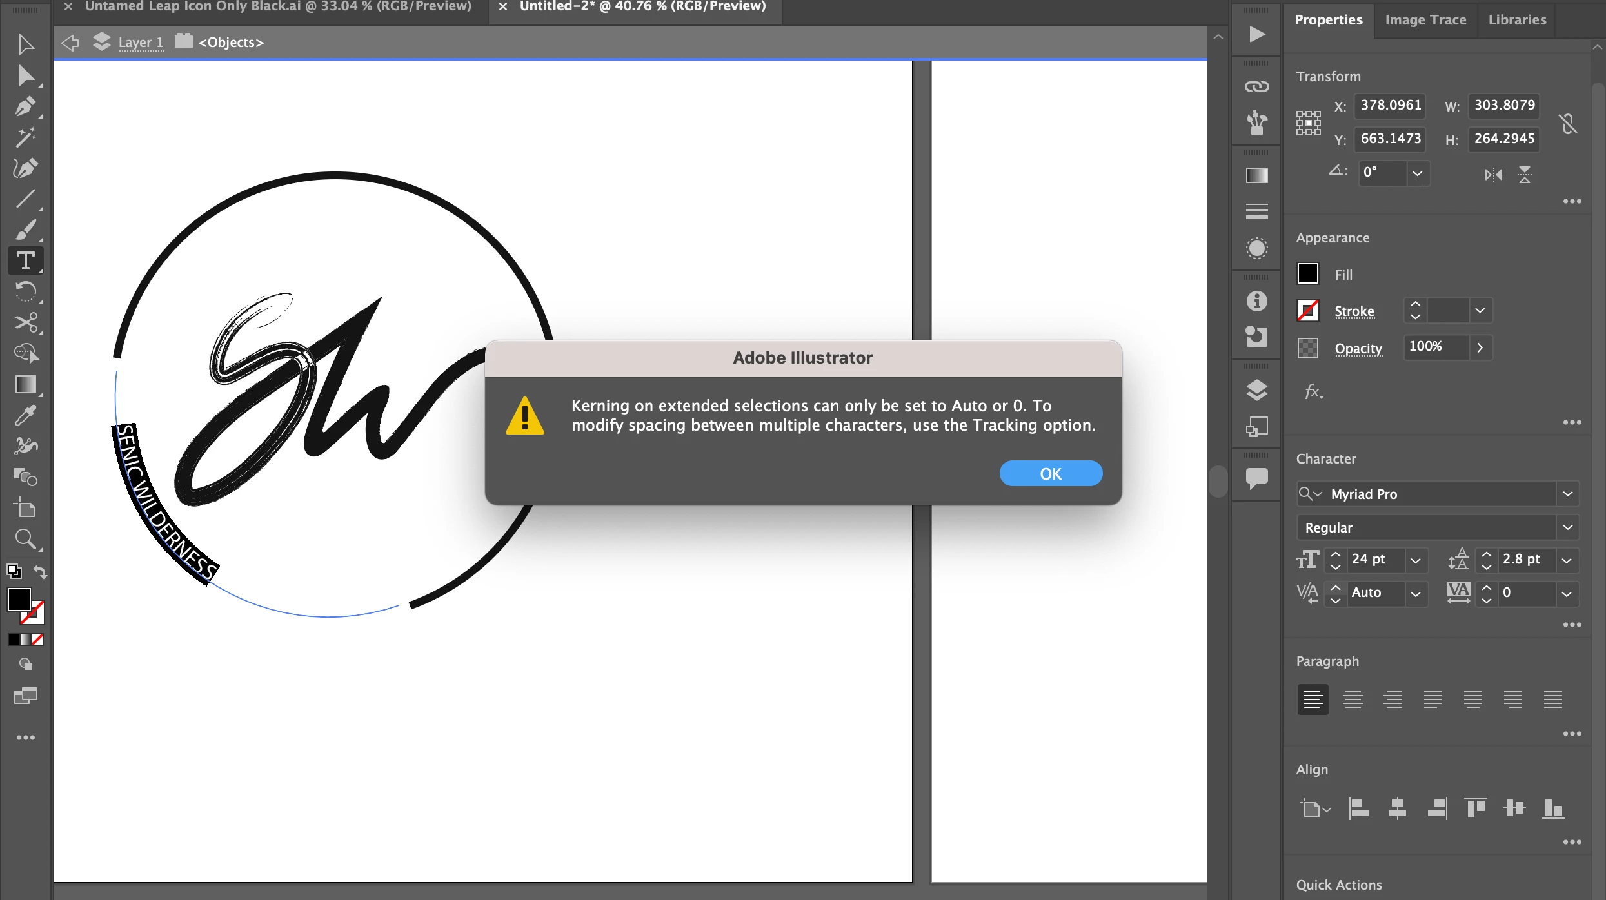Click OK in the kerning warning dialog
This screenshot has width=1606, height=900.
click(x=1051, y=474)
